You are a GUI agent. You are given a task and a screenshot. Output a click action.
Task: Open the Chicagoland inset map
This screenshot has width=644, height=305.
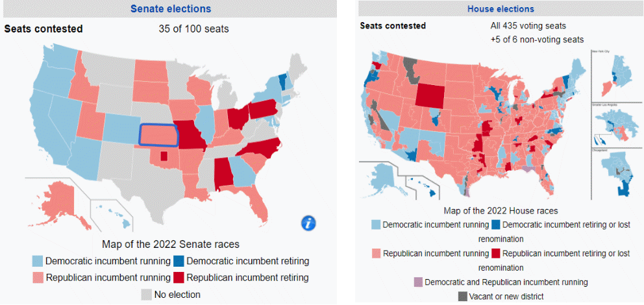617,174
